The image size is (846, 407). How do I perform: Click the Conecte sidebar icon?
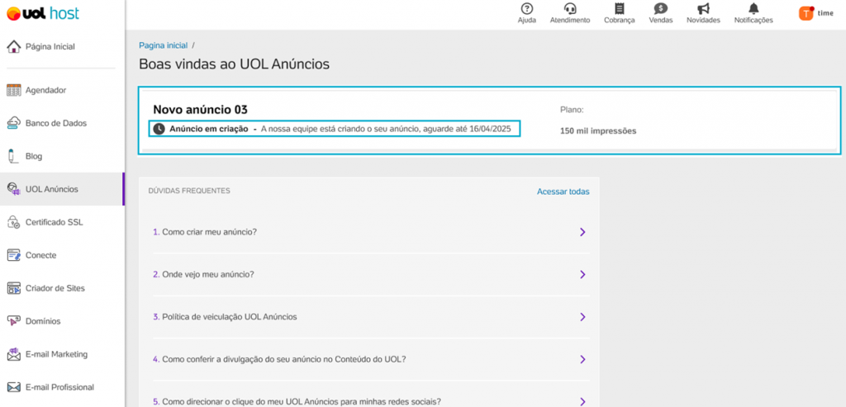click(x=13, y=256)
